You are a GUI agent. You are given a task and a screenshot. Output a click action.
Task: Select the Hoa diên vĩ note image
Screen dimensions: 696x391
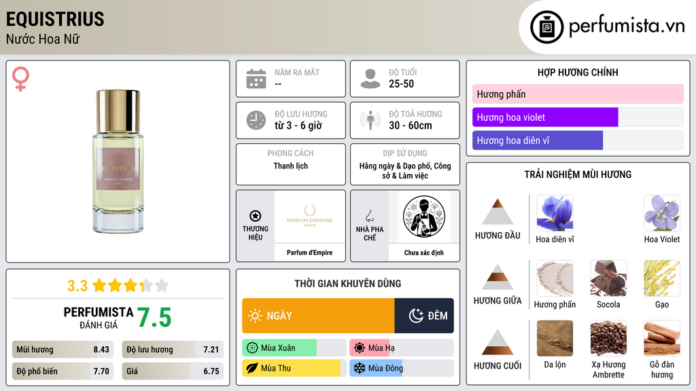pyautogui.click(x=555, y=212)
